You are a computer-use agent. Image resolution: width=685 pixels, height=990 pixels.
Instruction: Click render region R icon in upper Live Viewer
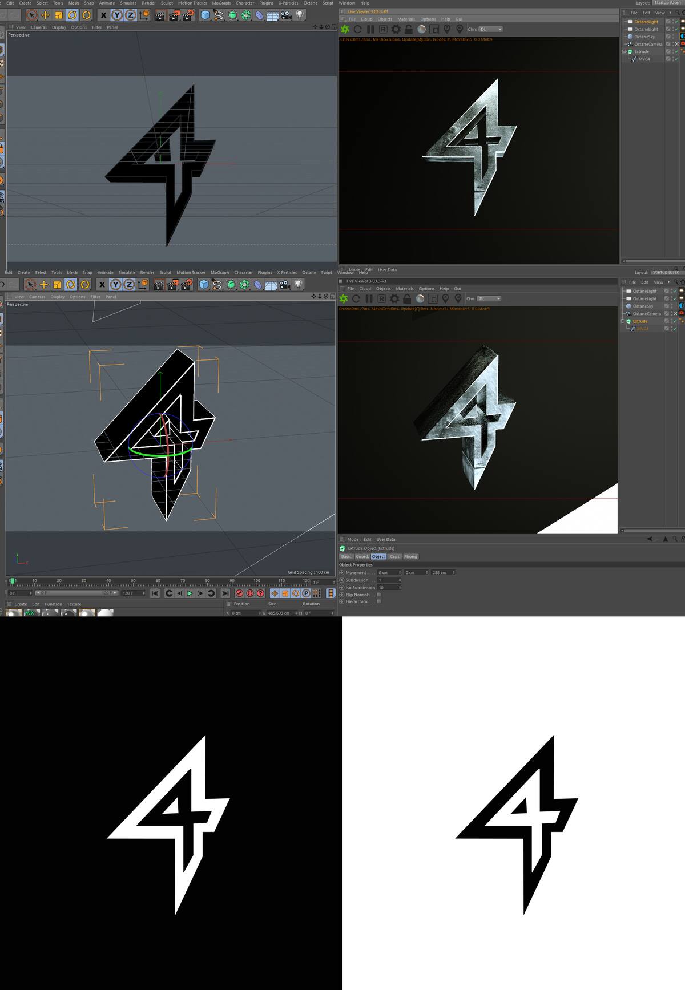click(x=383, y=29)
